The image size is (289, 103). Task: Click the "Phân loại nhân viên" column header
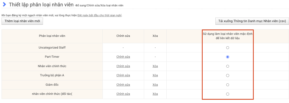pyautogui.click(x=52, y=36)
